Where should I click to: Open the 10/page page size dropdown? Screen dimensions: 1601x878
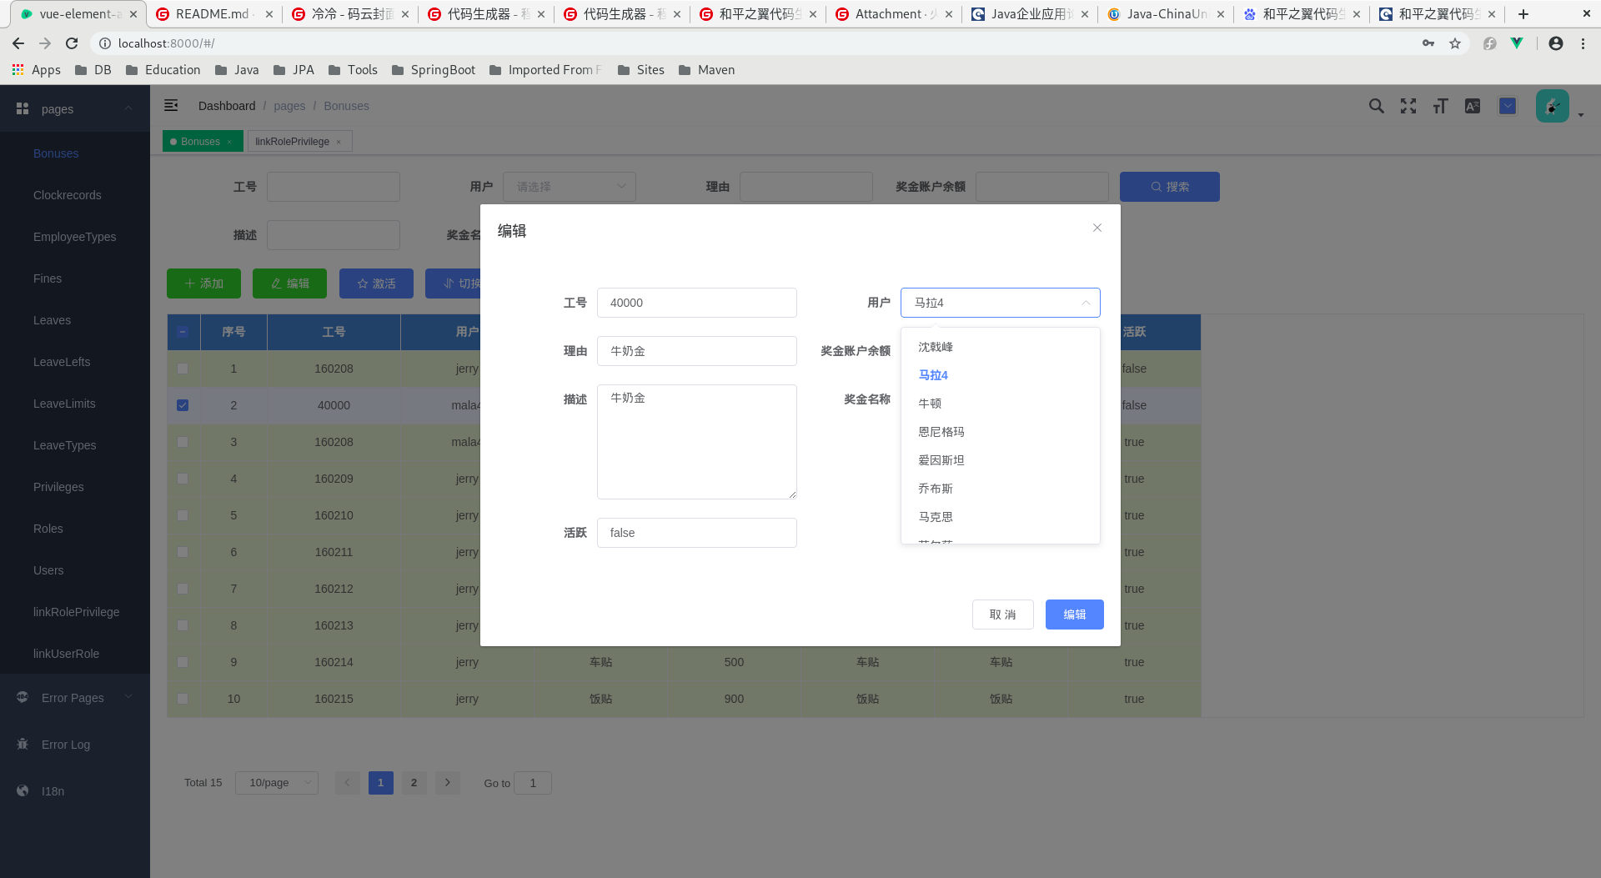[x=276, y=782]
